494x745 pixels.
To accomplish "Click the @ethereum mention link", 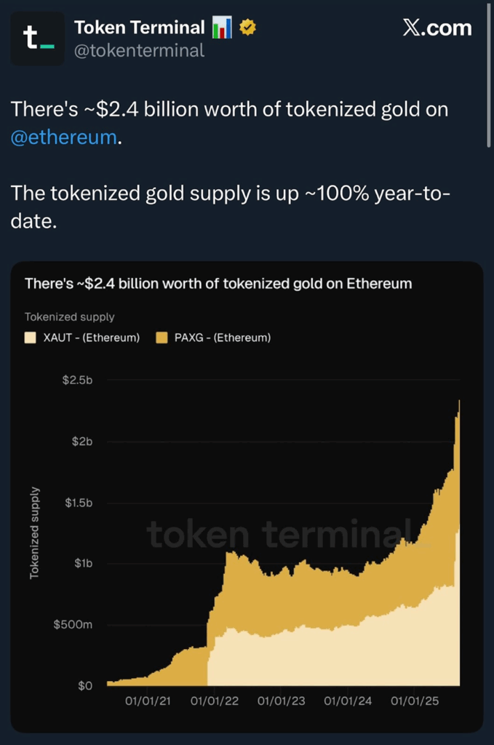I will 63,137.
